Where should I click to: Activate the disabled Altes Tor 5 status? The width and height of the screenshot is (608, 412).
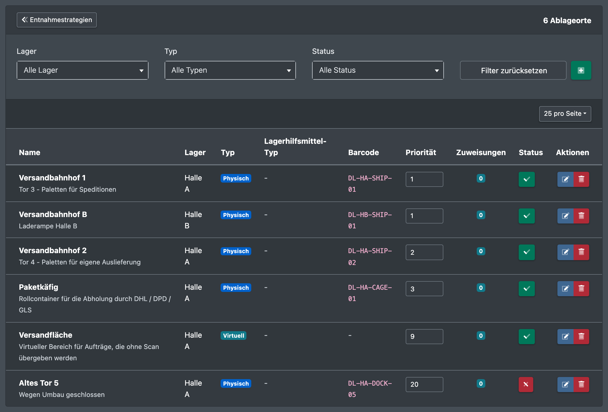tap(526, 385)
